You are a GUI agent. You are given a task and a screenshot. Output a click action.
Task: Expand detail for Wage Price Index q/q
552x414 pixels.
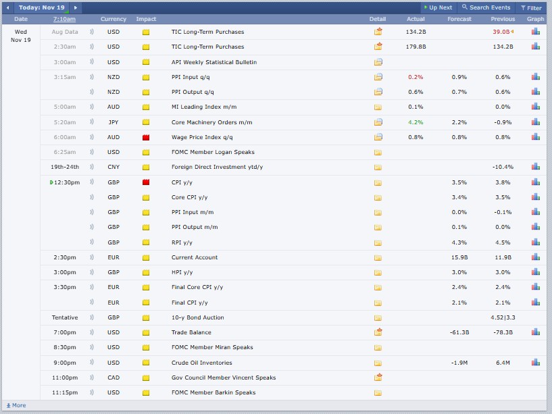point(378,137)
